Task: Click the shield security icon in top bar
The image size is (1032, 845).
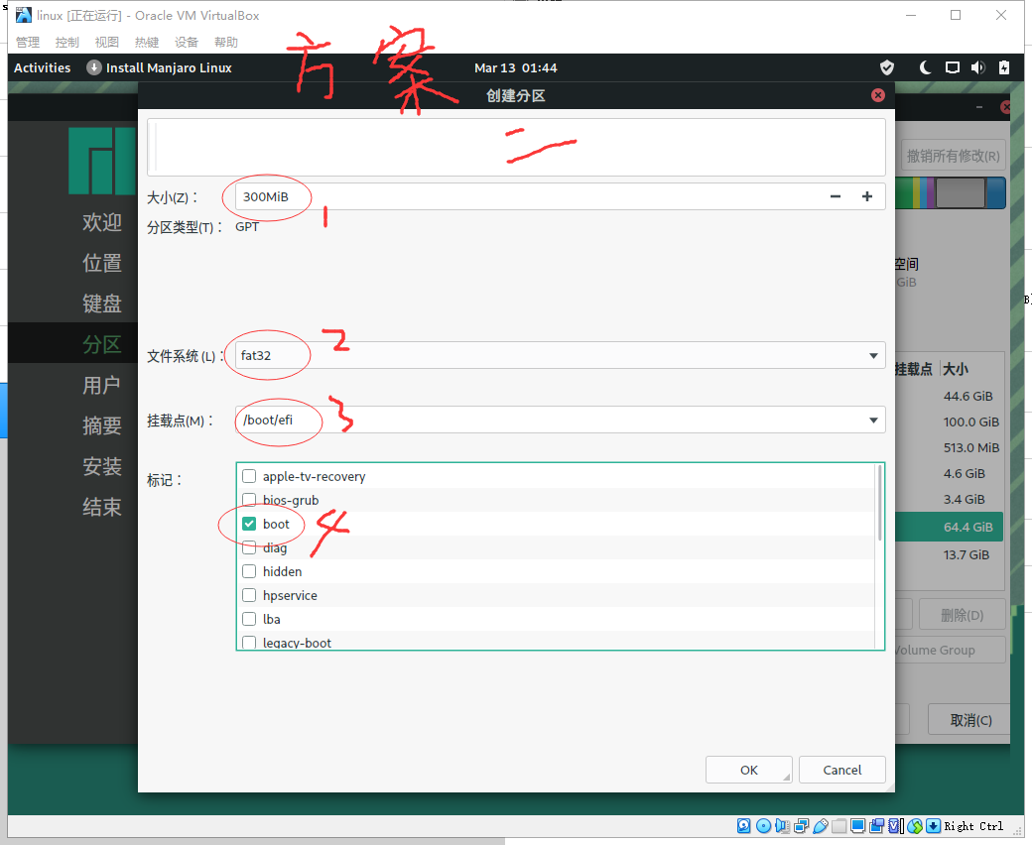Action: coord(887,67)
